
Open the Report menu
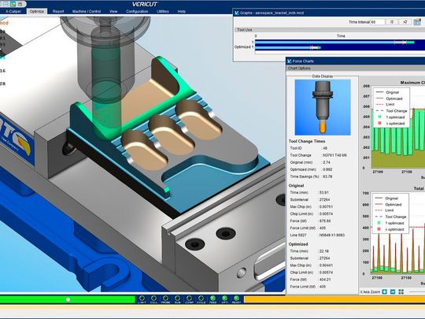click(x=58, y=11)
